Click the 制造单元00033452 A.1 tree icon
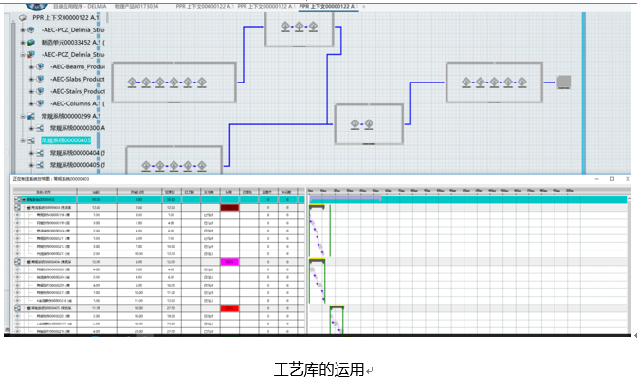Image resolution: width=637 pixels, height=389 pixels. click(31, 43)
